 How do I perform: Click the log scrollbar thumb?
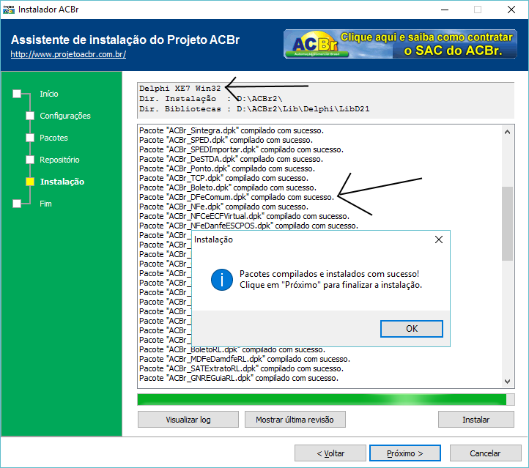coord(507,223)
